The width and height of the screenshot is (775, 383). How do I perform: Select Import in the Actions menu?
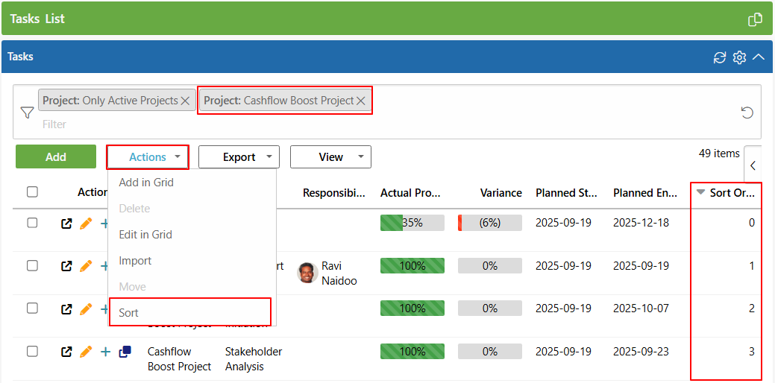pos(135,261)
